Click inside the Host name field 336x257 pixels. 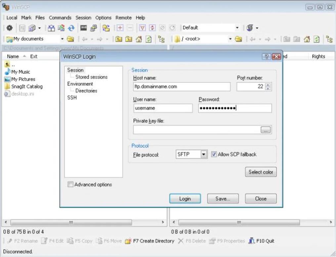pyautogui.click(x=182, y=87)
